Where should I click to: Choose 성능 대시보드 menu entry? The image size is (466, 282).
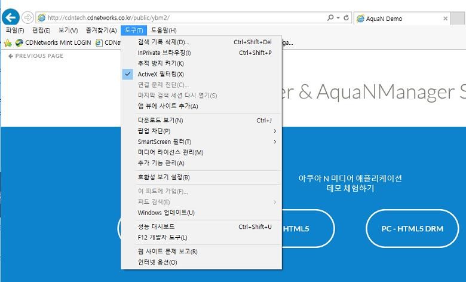(201, 226)
